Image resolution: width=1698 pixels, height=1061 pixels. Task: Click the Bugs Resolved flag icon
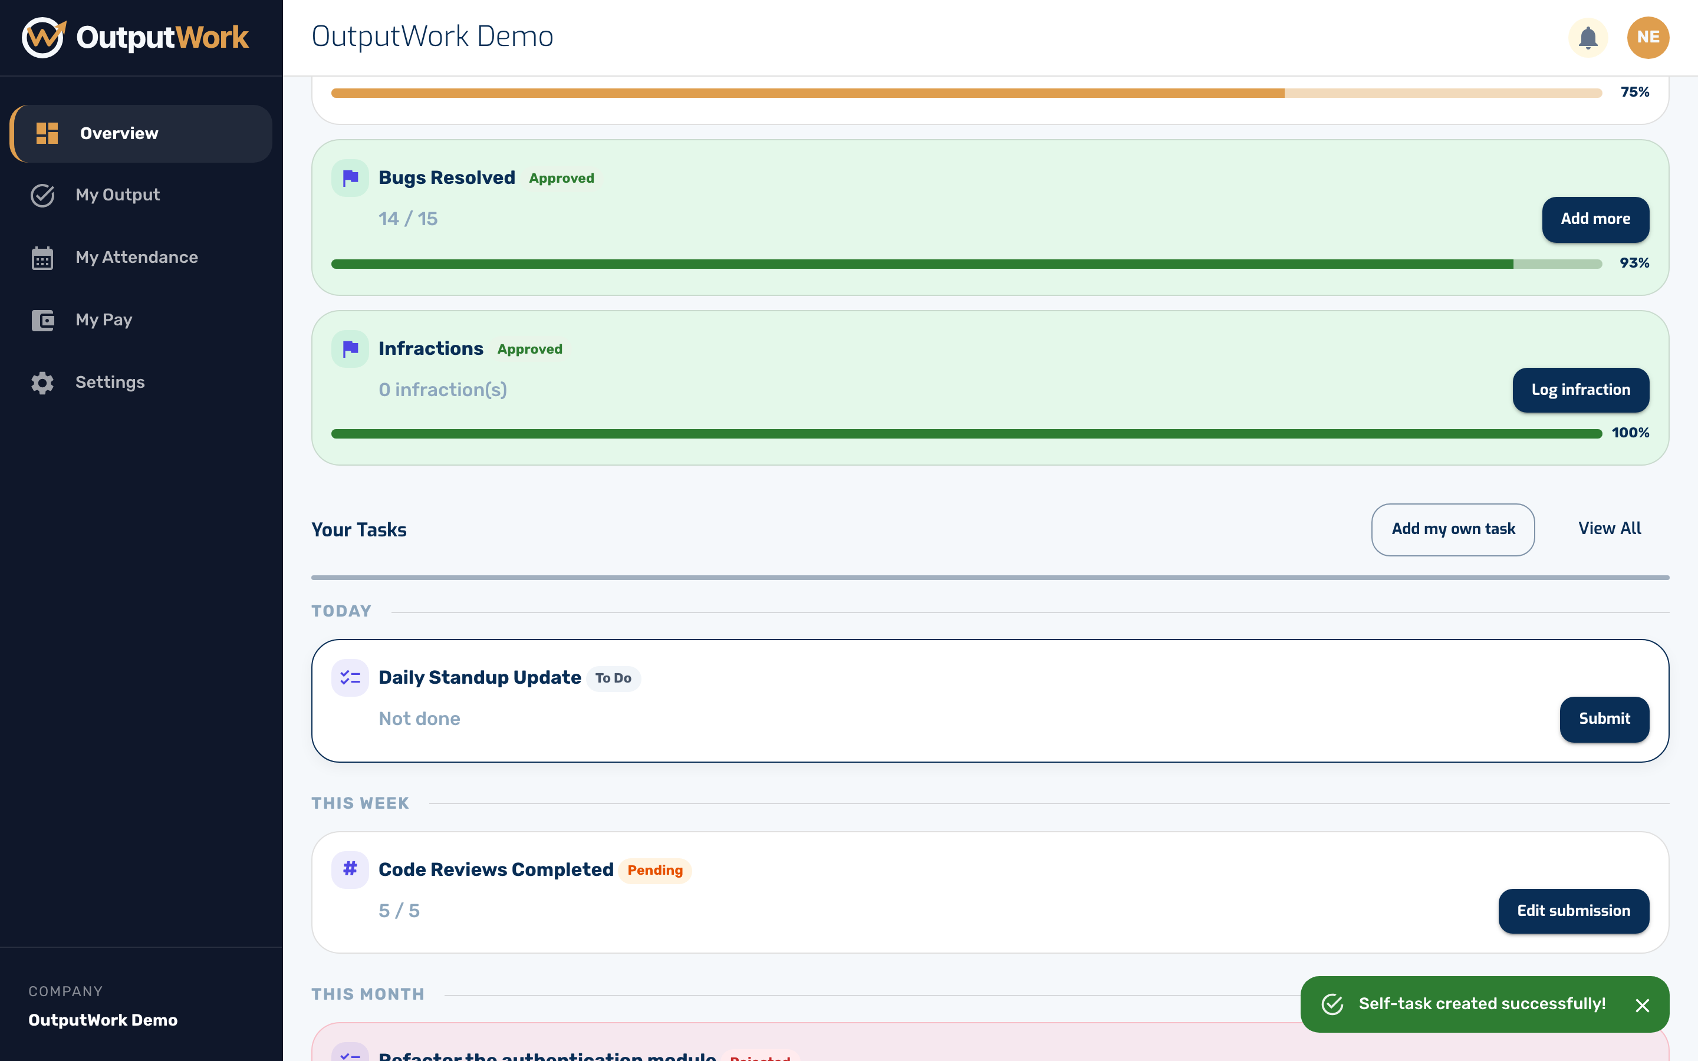(350, 178)
